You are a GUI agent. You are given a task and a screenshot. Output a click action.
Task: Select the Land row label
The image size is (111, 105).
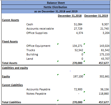(x=30, y=59)
